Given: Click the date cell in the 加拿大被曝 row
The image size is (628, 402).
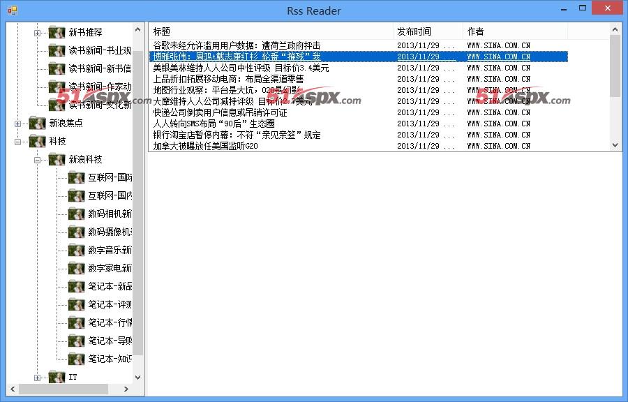Looking at the screenshot, I should pyautogui.click(x=426, y=146).
